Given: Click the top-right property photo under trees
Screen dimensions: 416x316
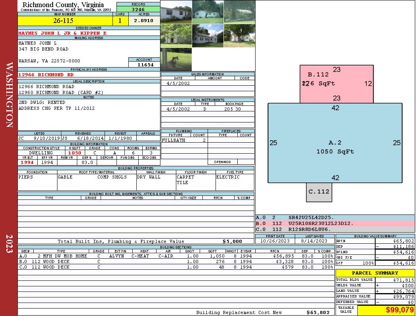Looking at the screenshot, I should (239, 12).
